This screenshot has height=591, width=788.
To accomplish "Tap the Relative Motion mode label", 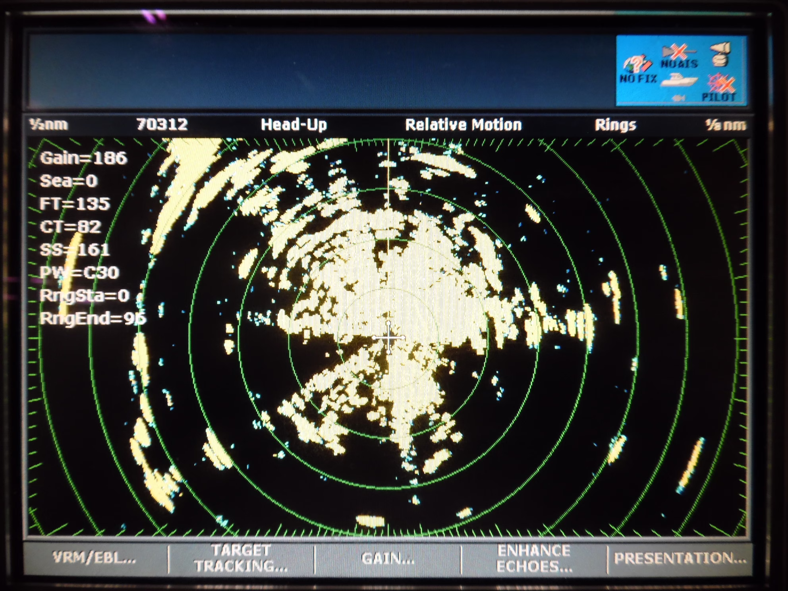I will [463, 125].
